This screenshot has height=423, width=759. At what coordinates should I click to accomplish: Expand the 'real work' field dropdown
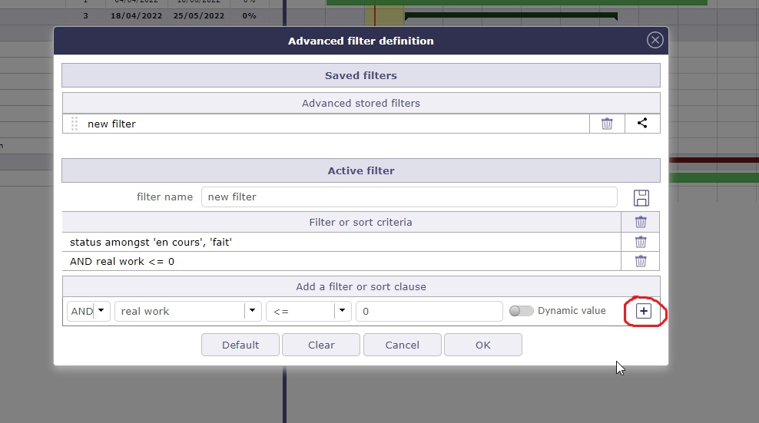pyautogui.click(x=253, y=311)
